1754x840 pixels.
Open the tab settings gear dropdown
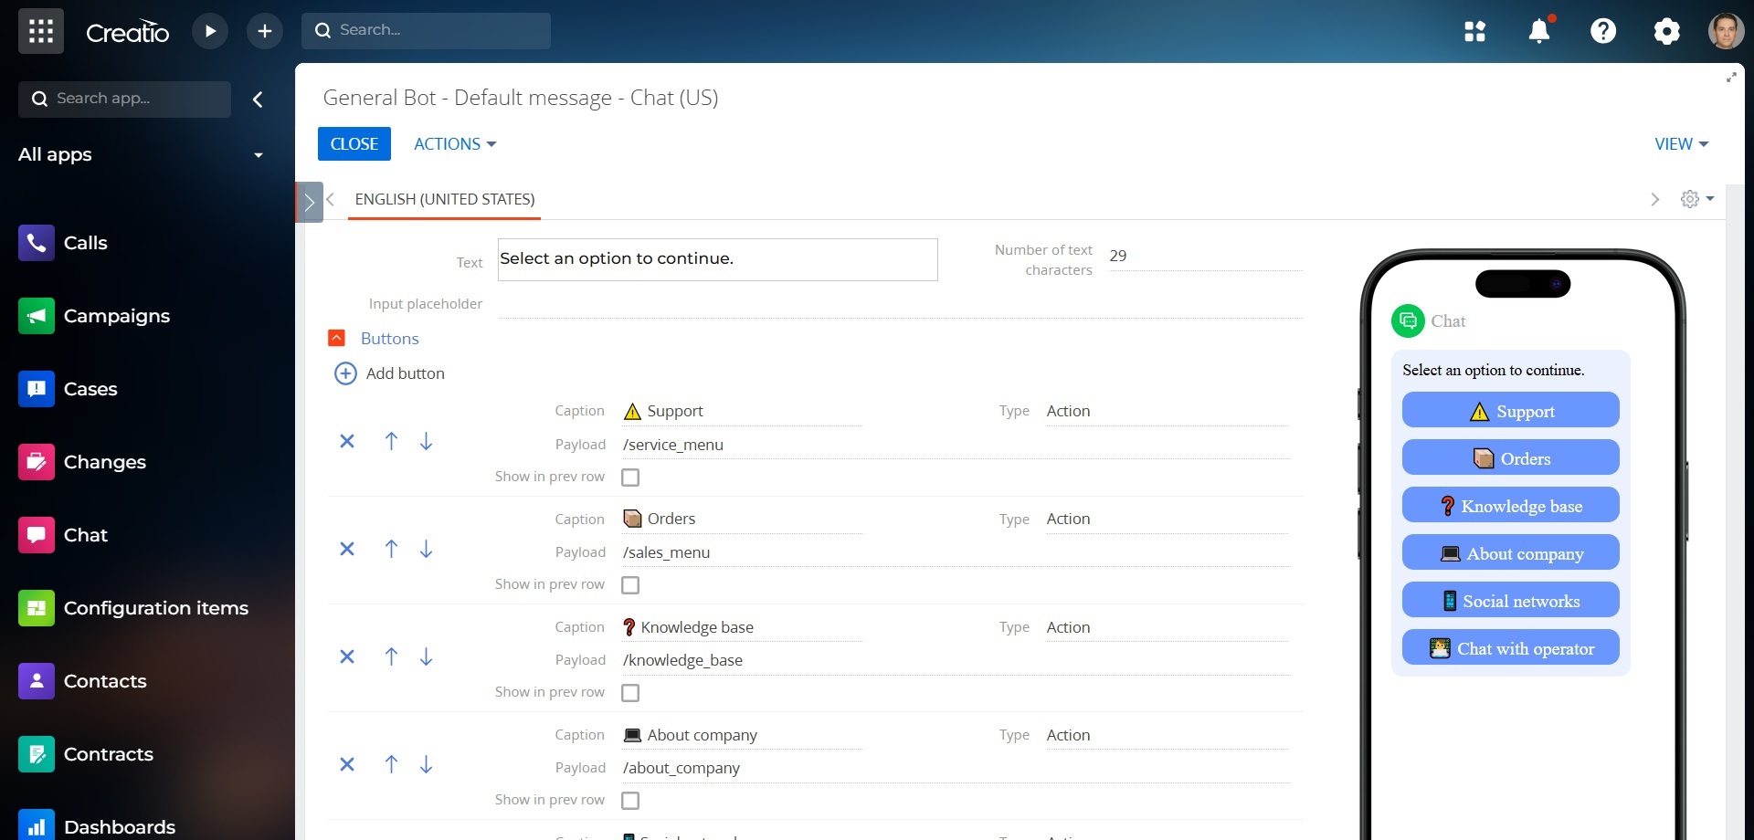coord(1697,199)
